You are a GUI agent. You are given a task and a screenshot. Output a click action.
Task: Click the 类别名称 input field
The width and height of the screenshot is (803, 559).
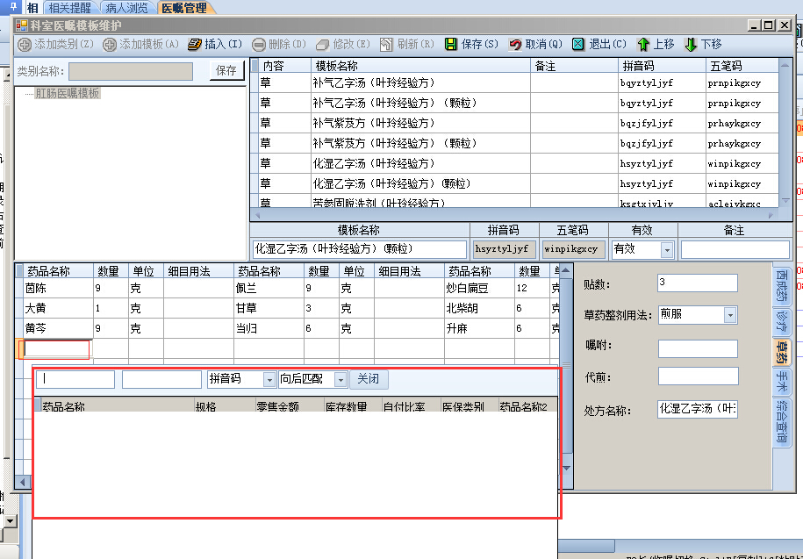click(131, 71)
